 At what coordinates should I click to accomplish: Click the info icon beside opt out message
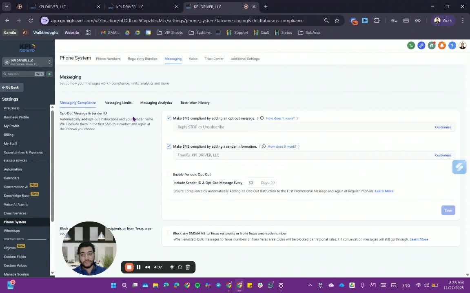[x=262, y=118]
